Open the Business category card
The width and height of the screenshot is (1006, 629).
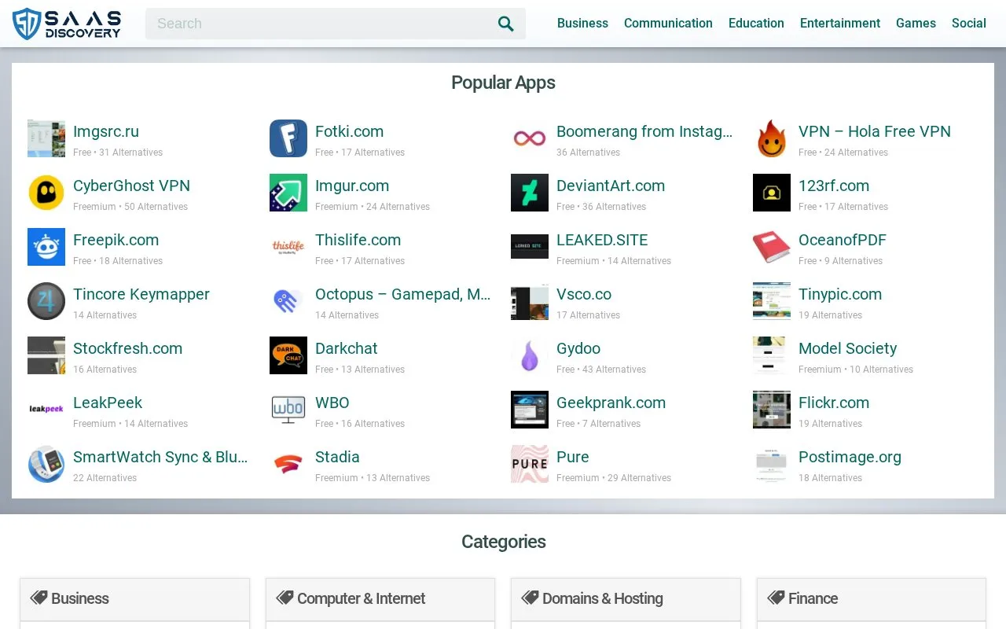point(134,599)
